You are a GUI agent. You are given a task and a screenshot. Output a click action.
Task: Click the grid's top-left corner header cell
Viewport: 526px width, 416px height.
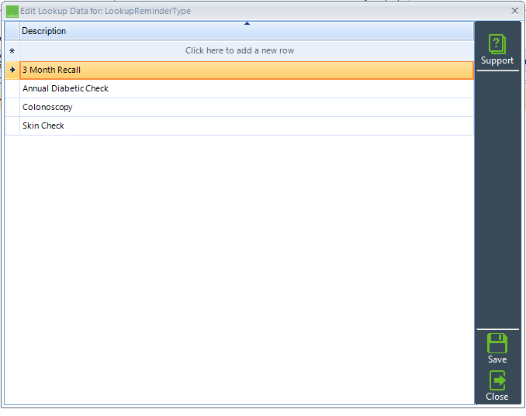point(12,31)
